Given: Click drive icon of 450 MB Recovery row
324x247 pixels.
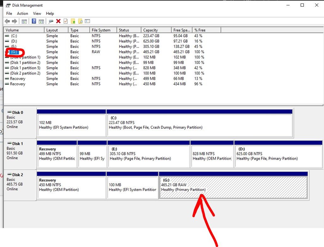Looking at the screenshot, I should [7, 84].
